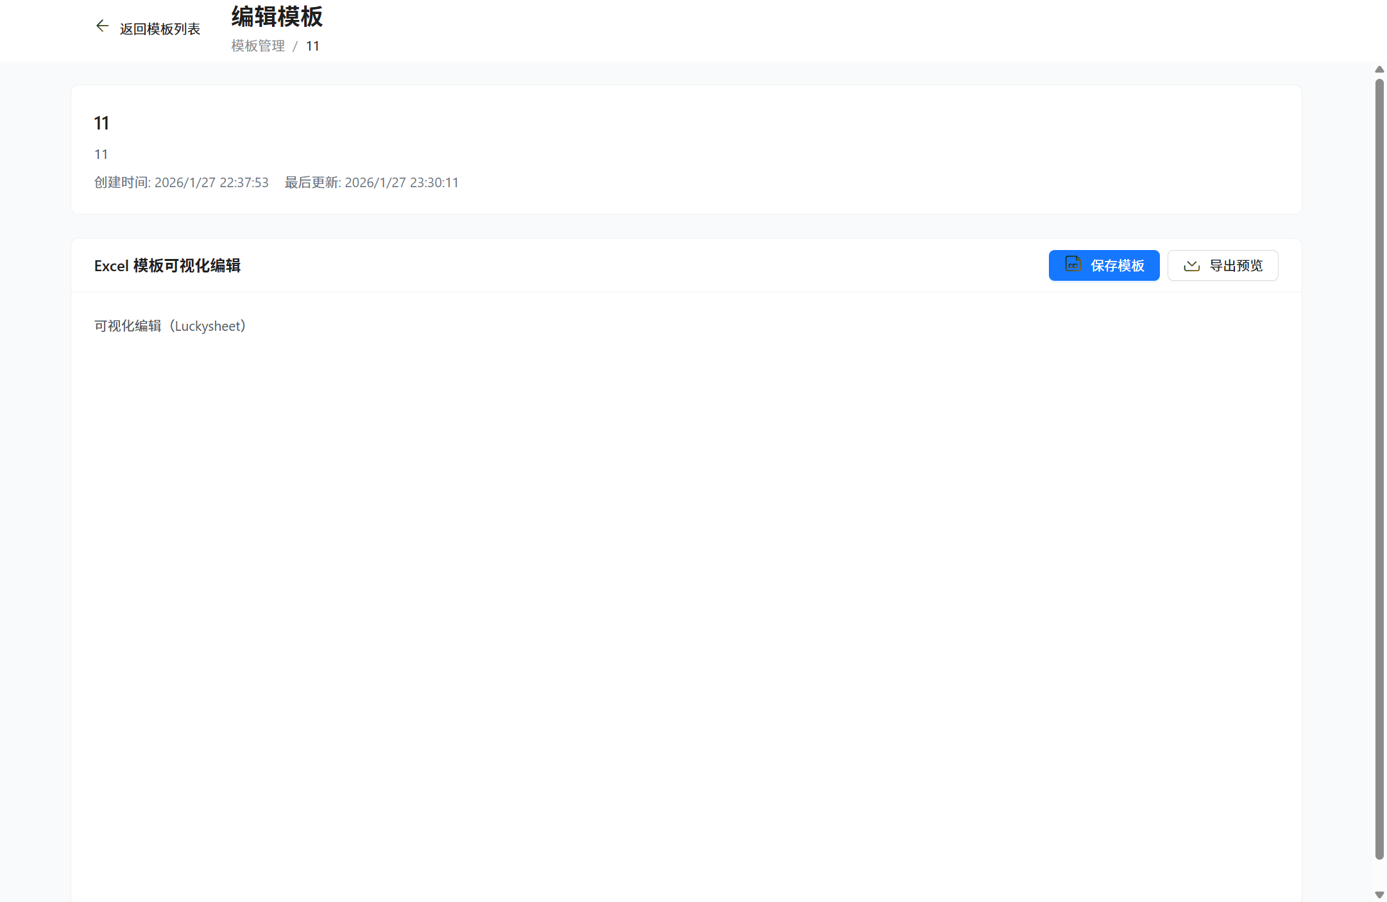
Task: Click creation time 创建时间 text
Action: click(x=182, y=183)
